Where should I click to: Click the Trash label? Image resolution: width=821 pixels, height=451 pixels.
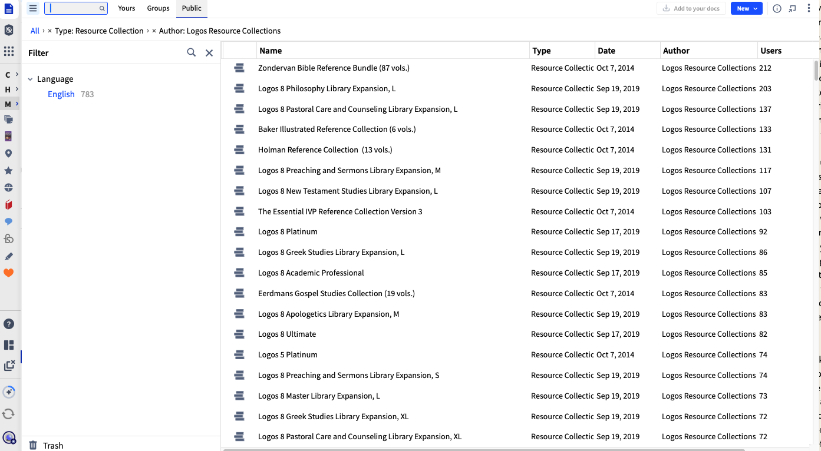click(53, 446)
